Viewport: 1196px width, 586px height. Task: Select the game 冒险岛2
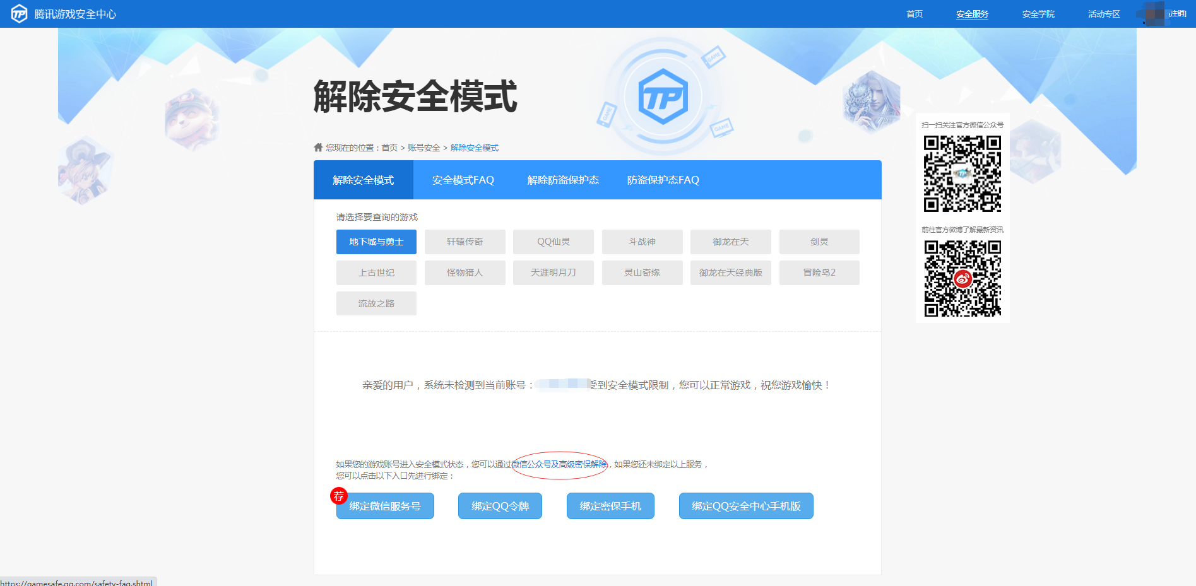(819, 272)
